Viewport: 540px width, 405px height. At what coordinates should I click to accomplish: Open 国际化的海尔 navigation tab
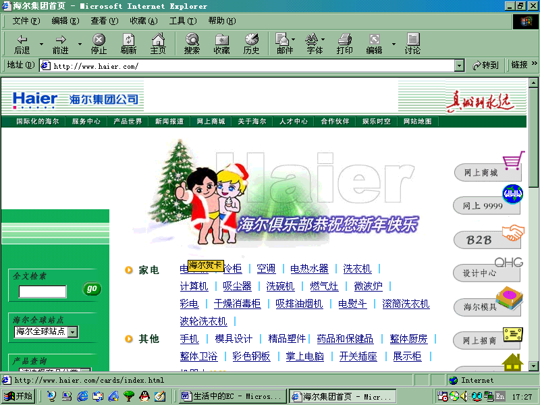pyautogui.click(x=38, y=122)
